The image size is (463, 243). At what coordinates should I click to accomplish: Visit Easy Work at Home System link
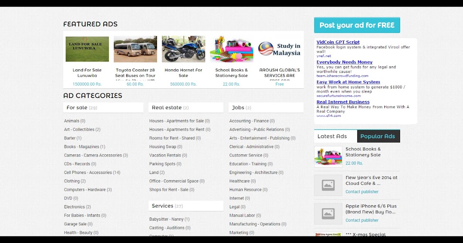tap(348, 82)
